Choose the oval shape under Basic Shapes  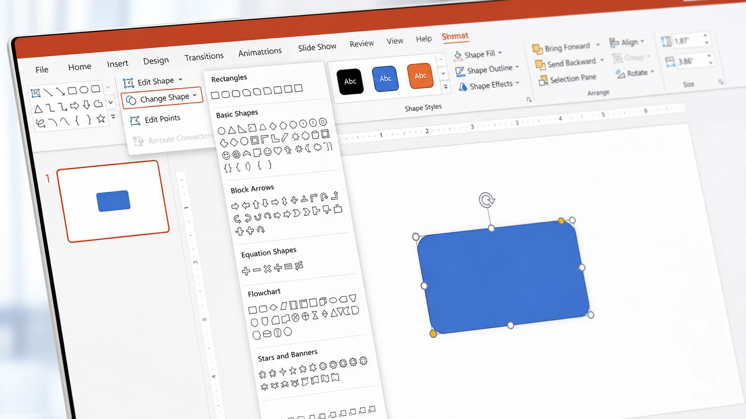click(x=222, y=131)
